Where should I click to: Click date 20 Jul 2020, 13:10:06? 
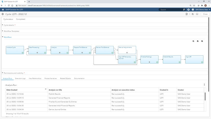(15, 94)
